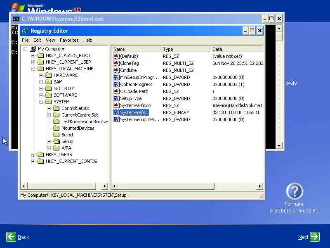Image resolution: width=330 pixels, height=248 pixels.
Task: Click the HKEY_CLASSES_ROOT folder icon
Action: (x=40, y=55)
